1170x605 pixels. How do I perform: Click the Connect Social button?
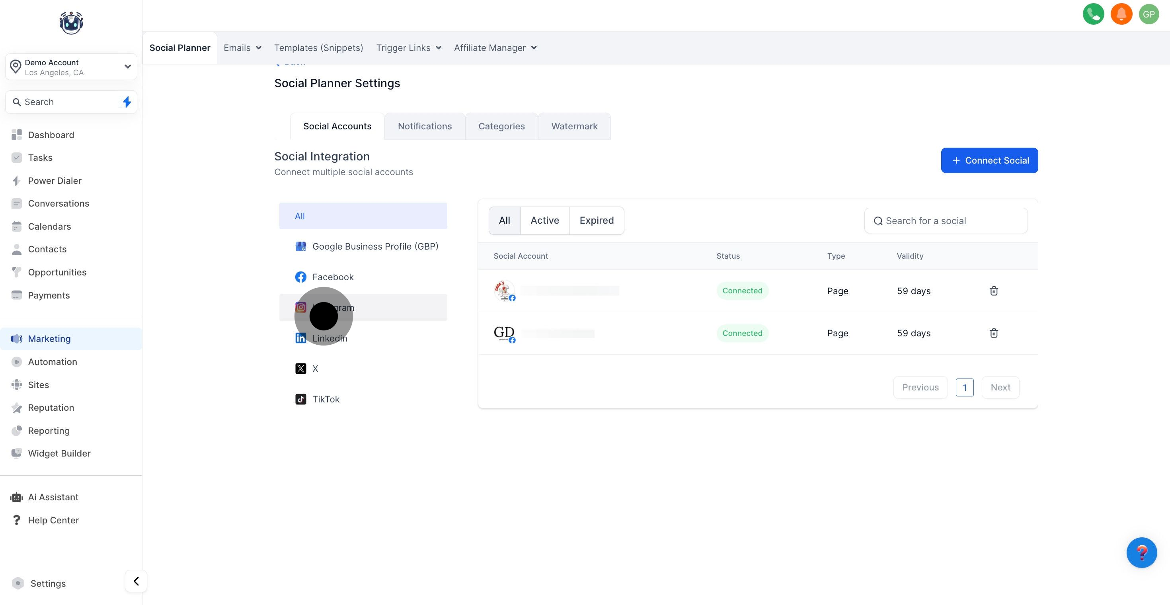click(989, 160)
